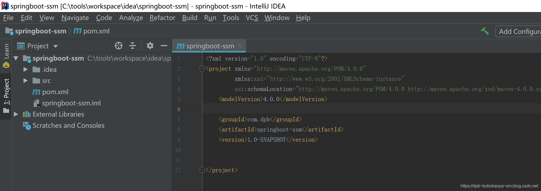The image size is (541, 191).
Task: Click Add Configuration button
Action: coord(518,31)
